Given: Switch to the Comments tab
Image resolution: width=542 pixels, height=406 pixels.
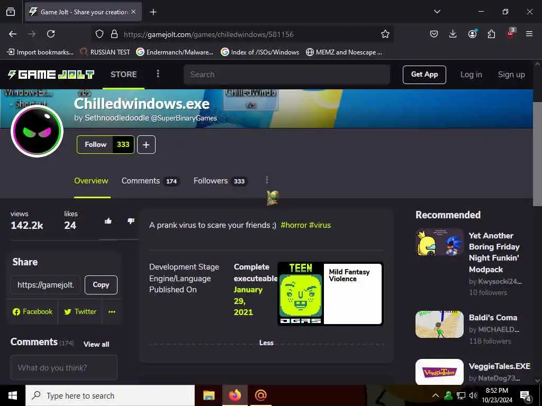Looking at the screenshot, I should coord(150,181).
